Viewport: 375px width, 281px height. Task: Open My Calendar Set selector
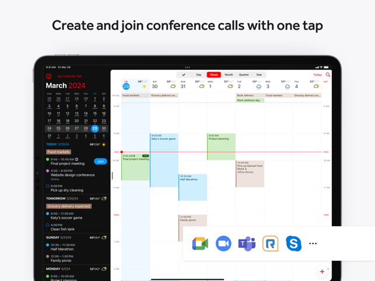coord(69,76)
